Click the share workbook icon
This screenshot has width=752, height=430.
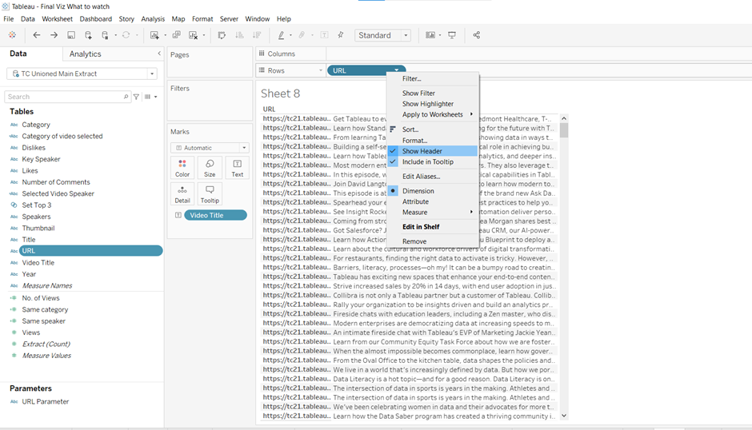click(x=477, y=35)
